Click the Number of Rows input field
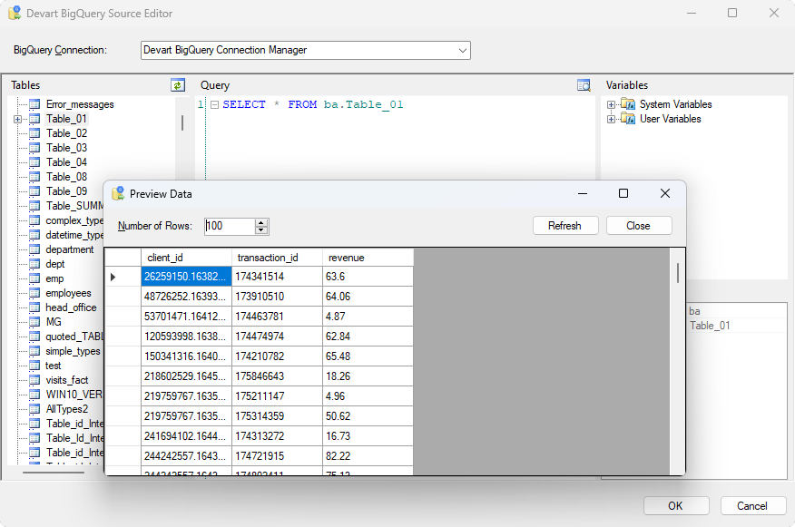Screen dimensions: 795x527 point(229,226)
